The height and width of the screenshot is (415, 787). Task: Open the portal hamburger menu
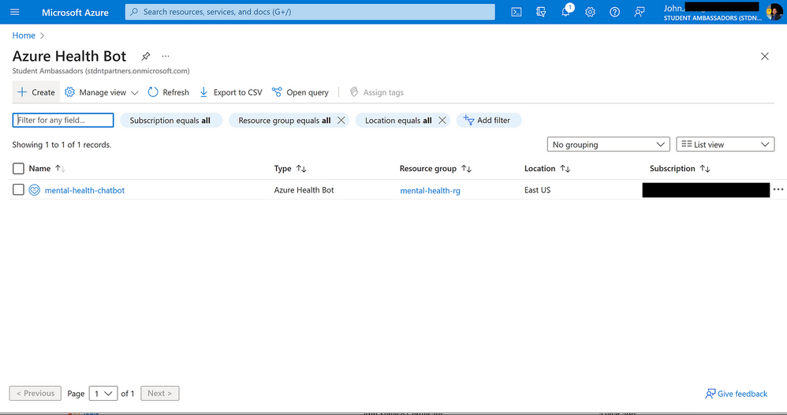(14, 12)
